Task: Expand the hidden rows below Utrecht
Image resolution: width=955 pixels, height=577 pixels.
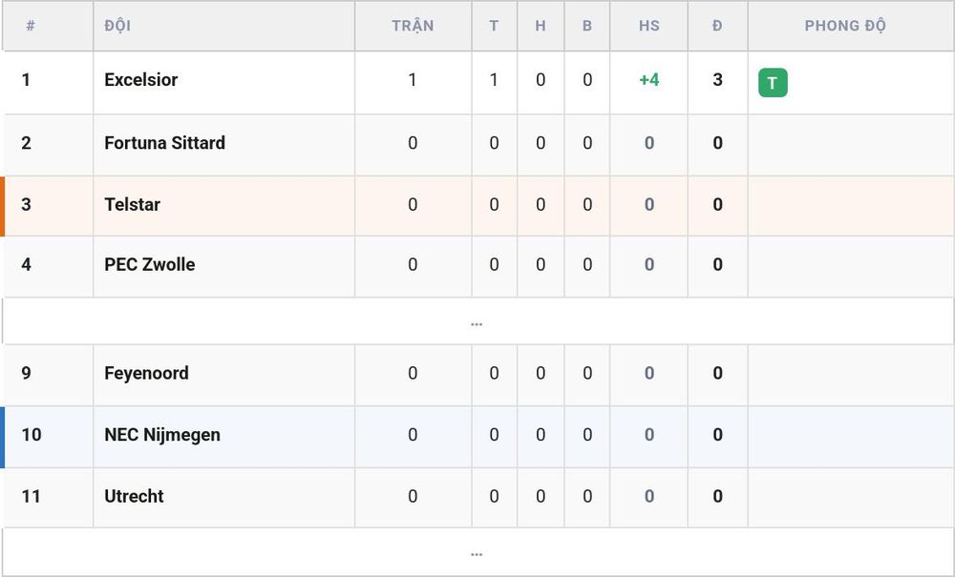Action: pyautogui.click(x=477, y=552)
